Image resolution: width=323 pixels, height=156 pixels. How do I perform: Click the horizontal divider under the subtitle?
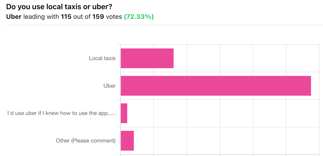pyautogui.click(x=164, y=25)
